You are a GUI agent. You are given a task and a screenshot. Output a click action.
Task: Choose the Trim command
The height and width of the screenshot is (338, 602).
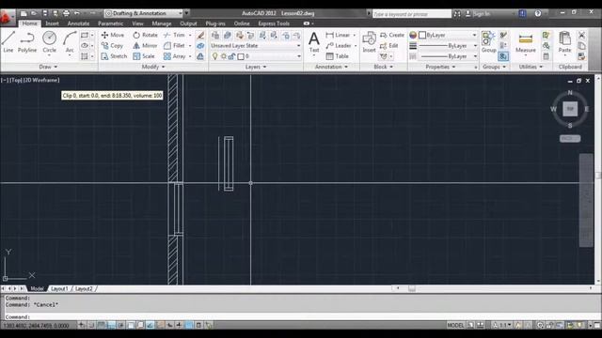(x=174, y=35)
